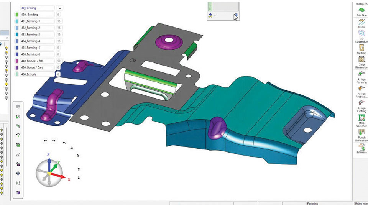Click the purple cube icon in floating toolbar
368x207 pixels.
tap(18, 192)
